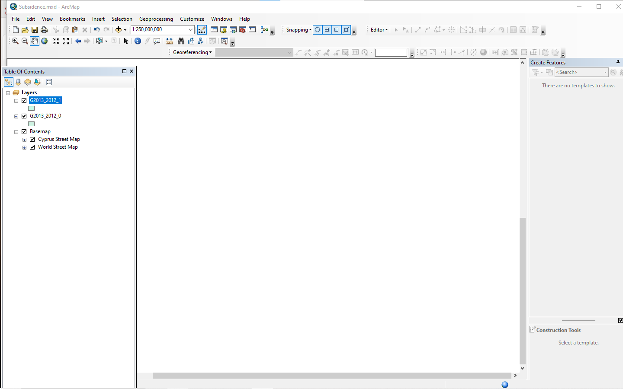Toggle Cyprus Street Map visibility
The image size is (623, 389).
click(32, 139)
